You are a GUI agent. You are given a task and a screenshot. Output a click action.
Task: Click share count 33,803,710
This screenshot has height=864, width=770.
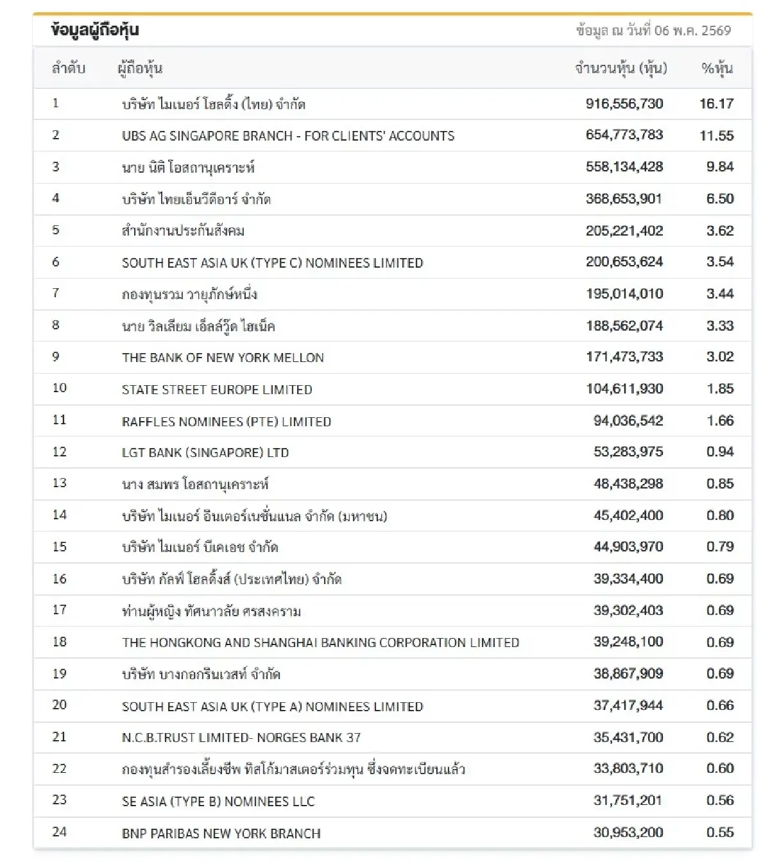pos(628,768)
